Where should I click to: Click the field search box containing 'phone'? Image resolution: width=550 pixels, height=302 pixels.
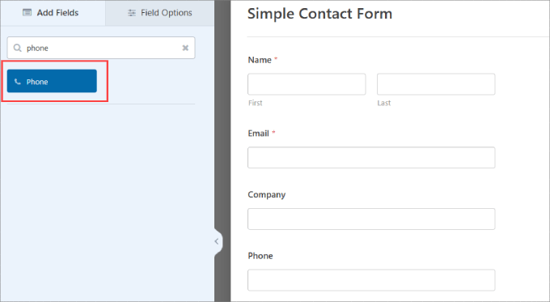(x=101, y=48)
